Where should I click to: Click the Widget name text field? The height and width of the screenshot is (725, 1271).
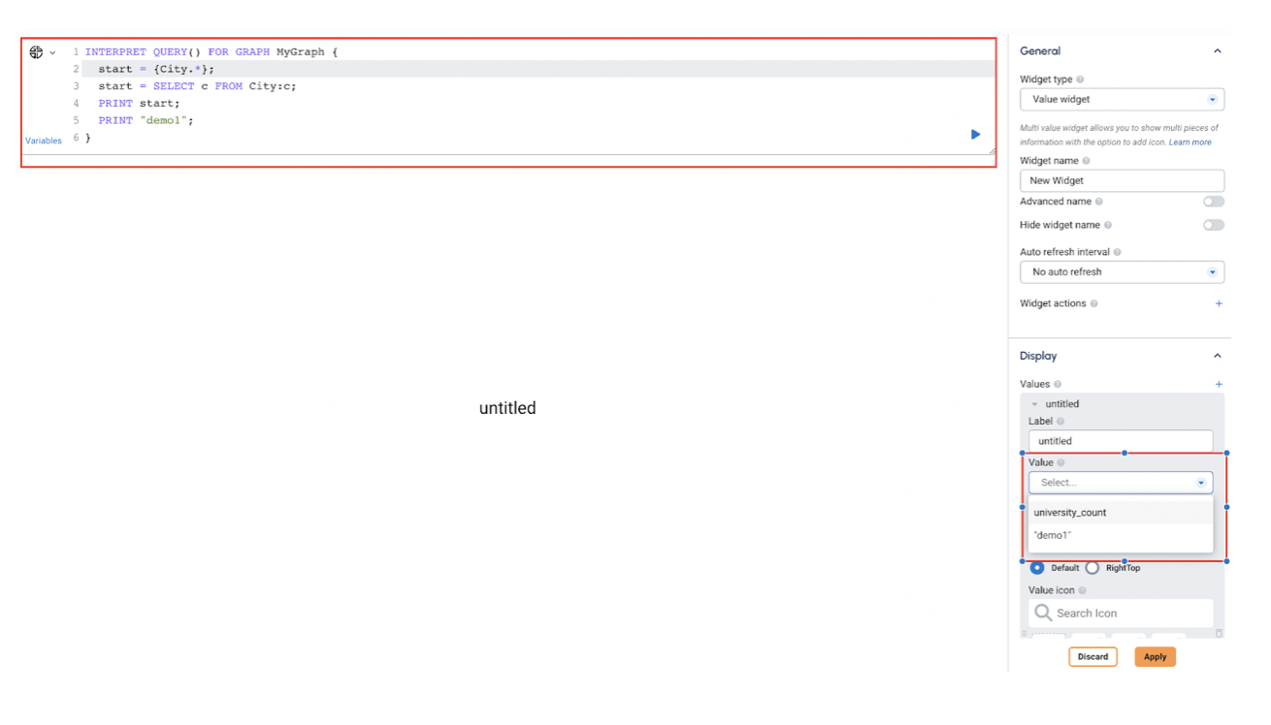[1122, 180]
